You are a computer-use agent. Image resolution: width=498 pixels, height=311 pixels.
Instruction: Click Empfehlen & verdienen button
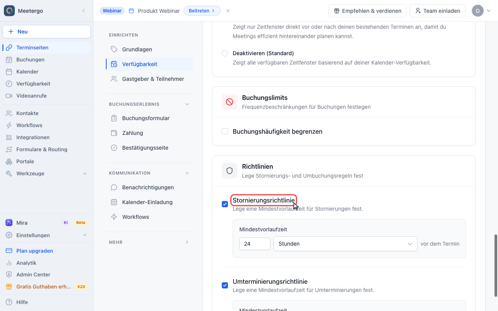tap(368, 11)
